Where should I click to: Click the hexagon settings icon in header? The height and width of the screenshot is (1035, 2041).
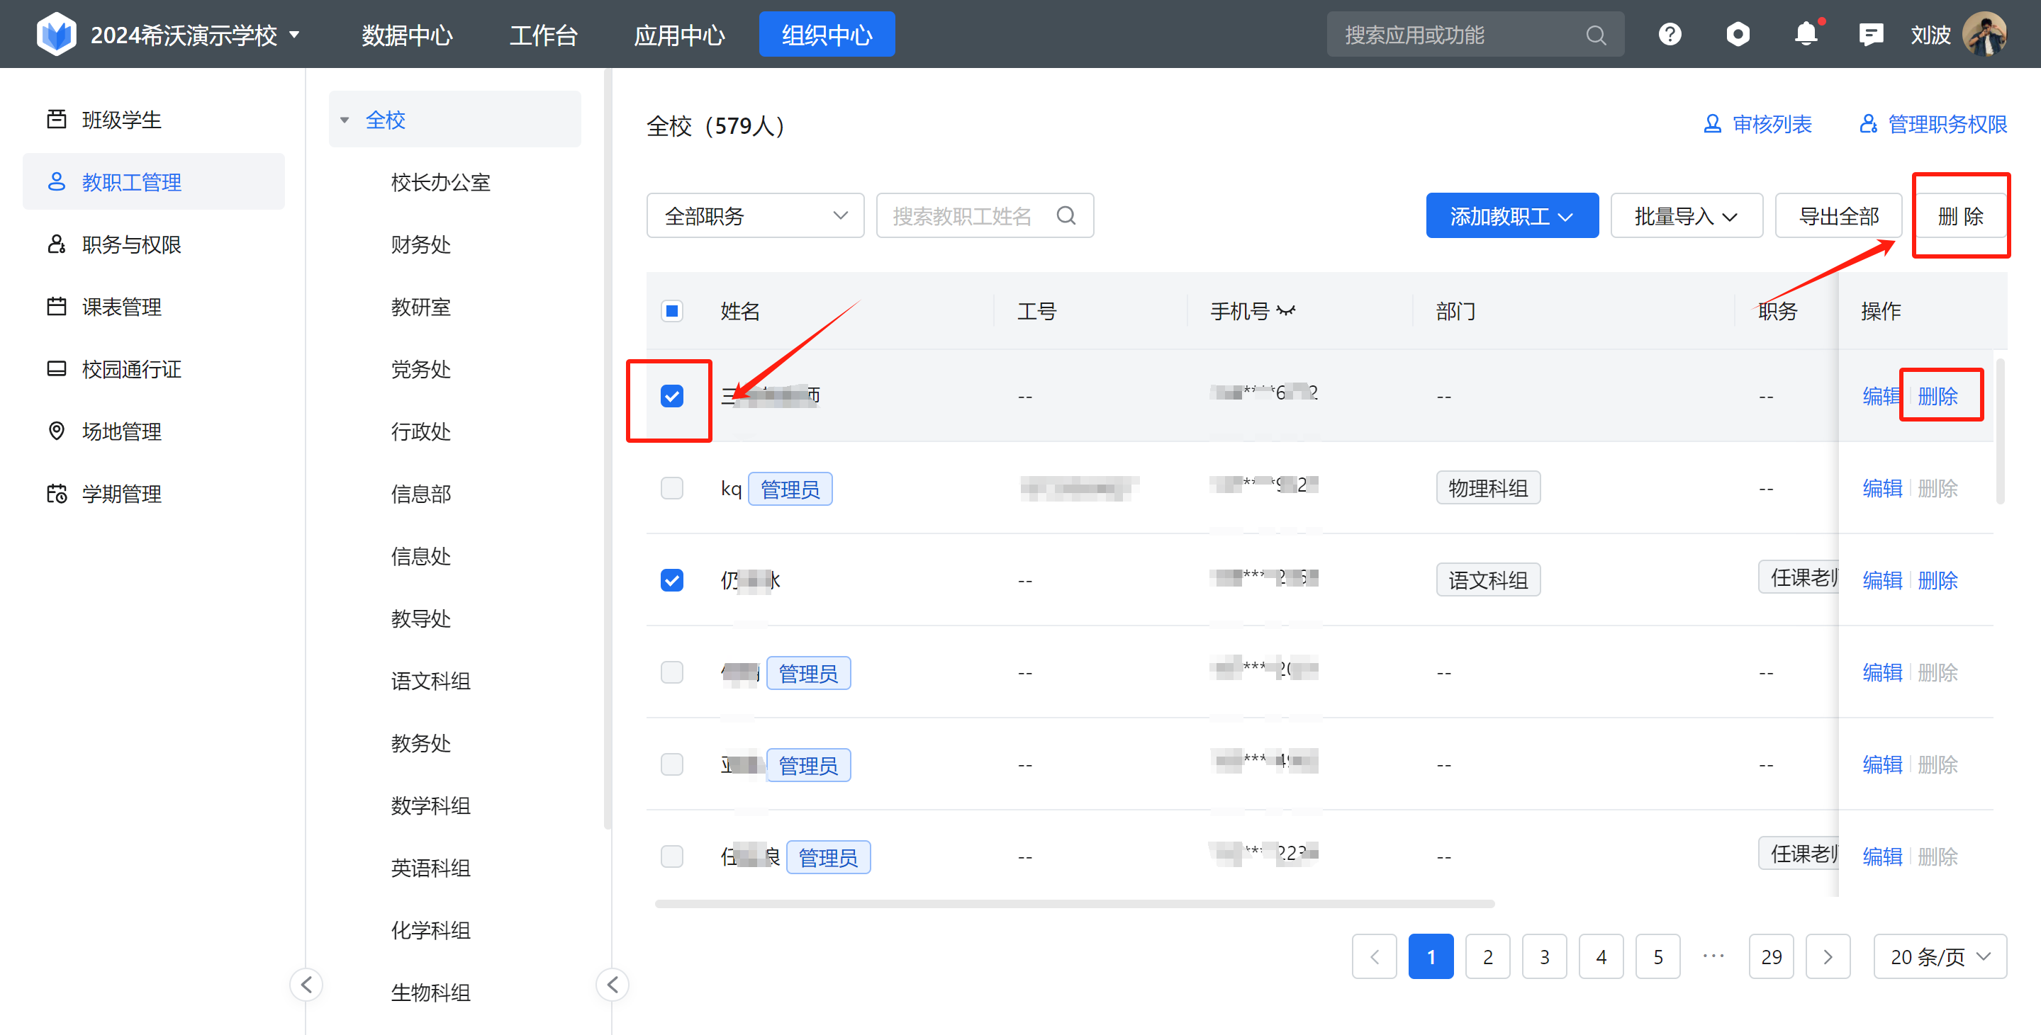coord(1738,35)
